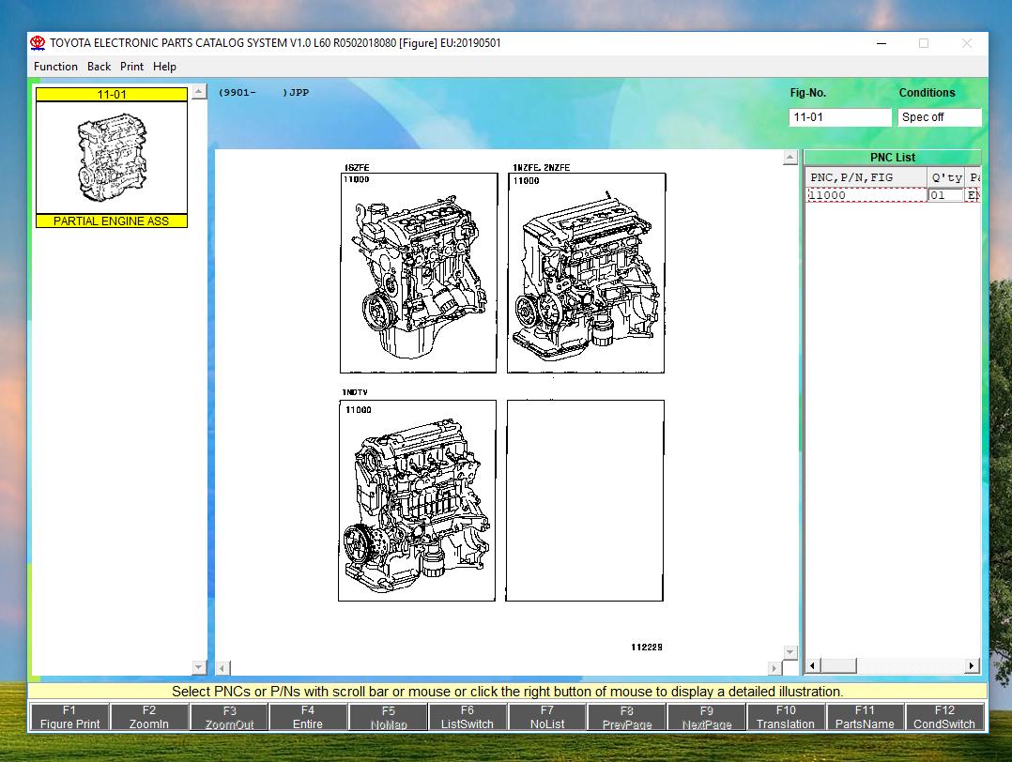Click the Fig-No. input field

(839, 117)
